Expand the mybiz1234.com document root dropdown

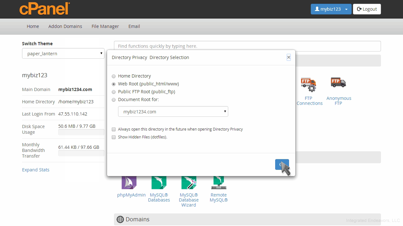[173, 112]
